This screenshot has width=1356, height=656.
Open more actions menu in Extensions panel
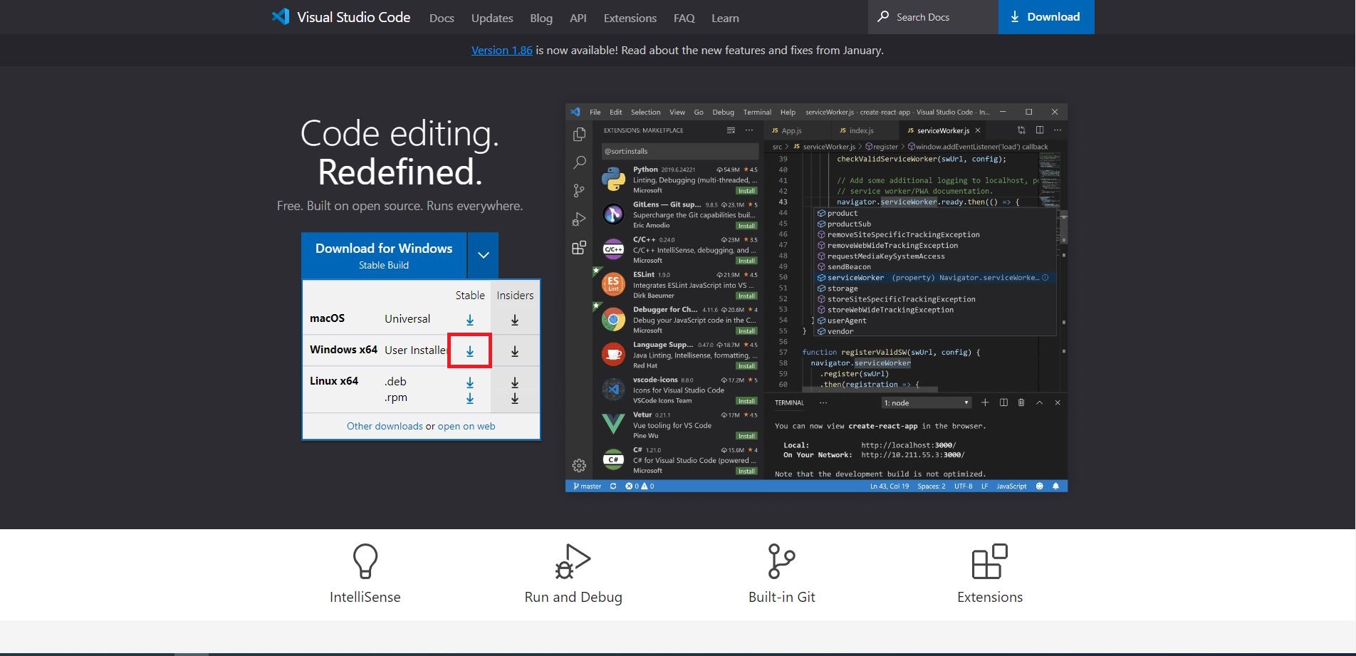(x=749, y=130)
